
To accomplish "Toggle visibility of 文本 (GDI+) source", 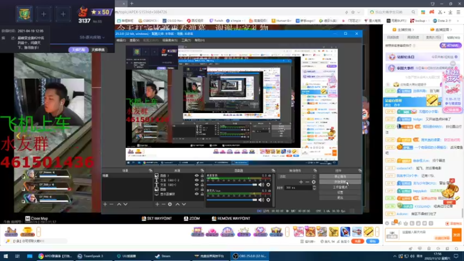I will tap(197, 185).
